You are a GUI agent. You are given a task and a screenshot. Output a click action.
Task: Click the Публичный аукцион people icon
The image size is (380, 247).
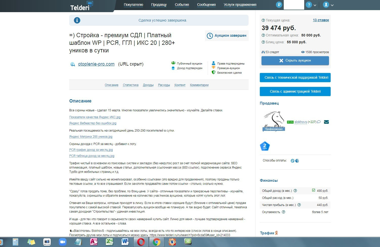tap(173, 63)
